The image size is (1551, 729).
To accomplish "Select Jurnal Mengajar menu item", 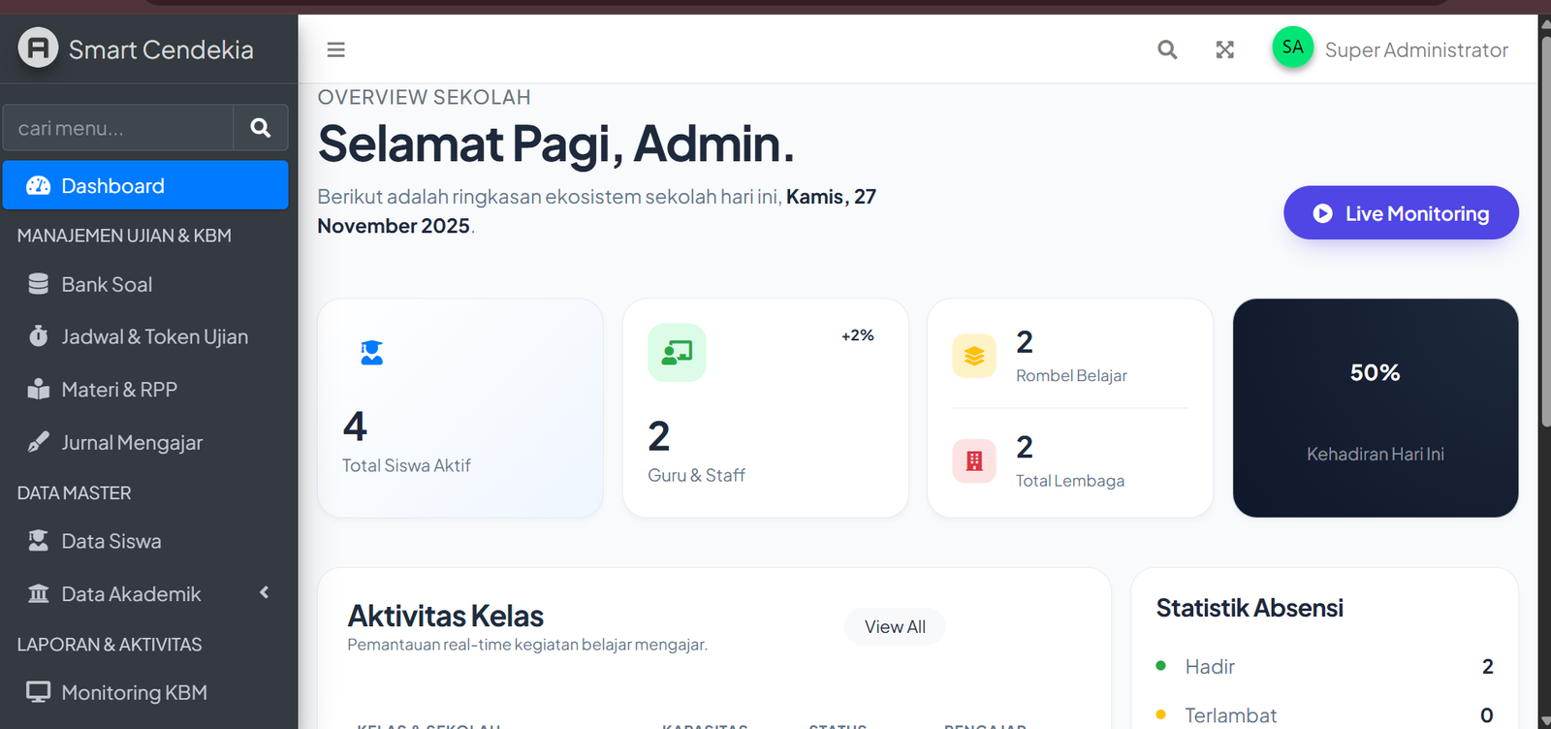I will (x=145, y=442).
